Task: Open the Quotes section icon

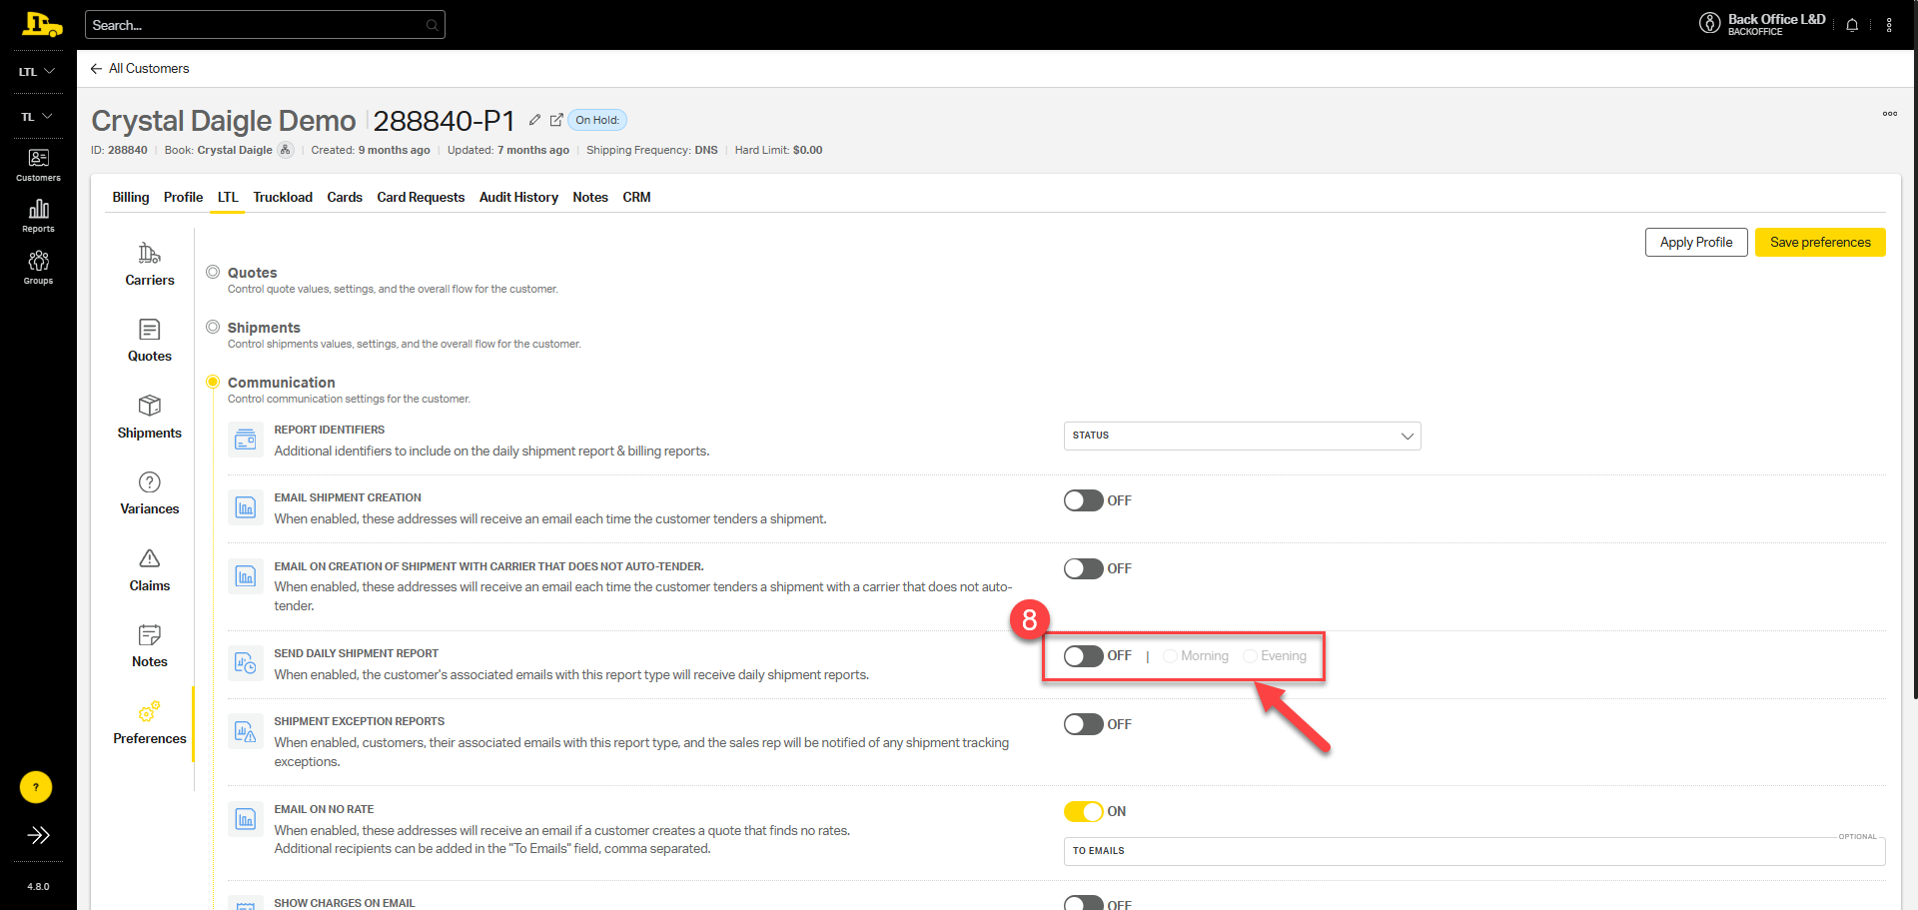Action: pos(150,330)
